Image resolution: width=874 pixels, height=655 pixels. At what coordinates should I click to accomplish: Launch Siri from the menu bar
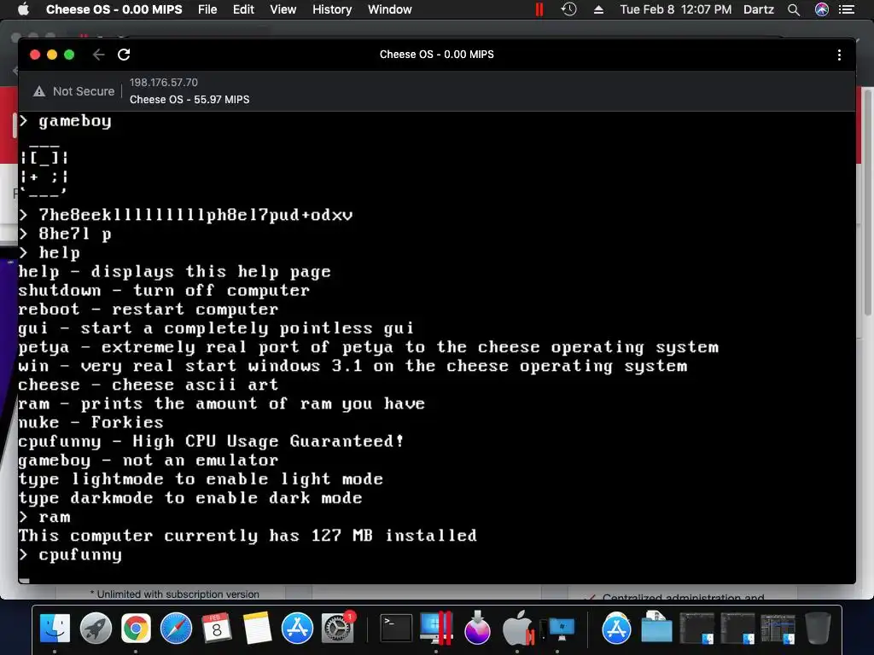click(x=822, y=9)
